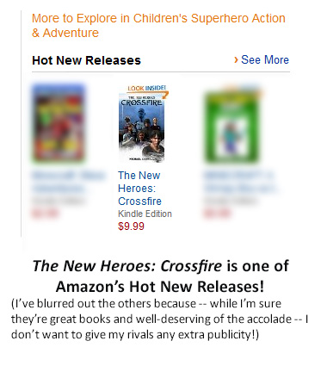Open the Look Inside badge on Crossfire
The height and width of the screenshot is (372, 321).
point(147,90)
